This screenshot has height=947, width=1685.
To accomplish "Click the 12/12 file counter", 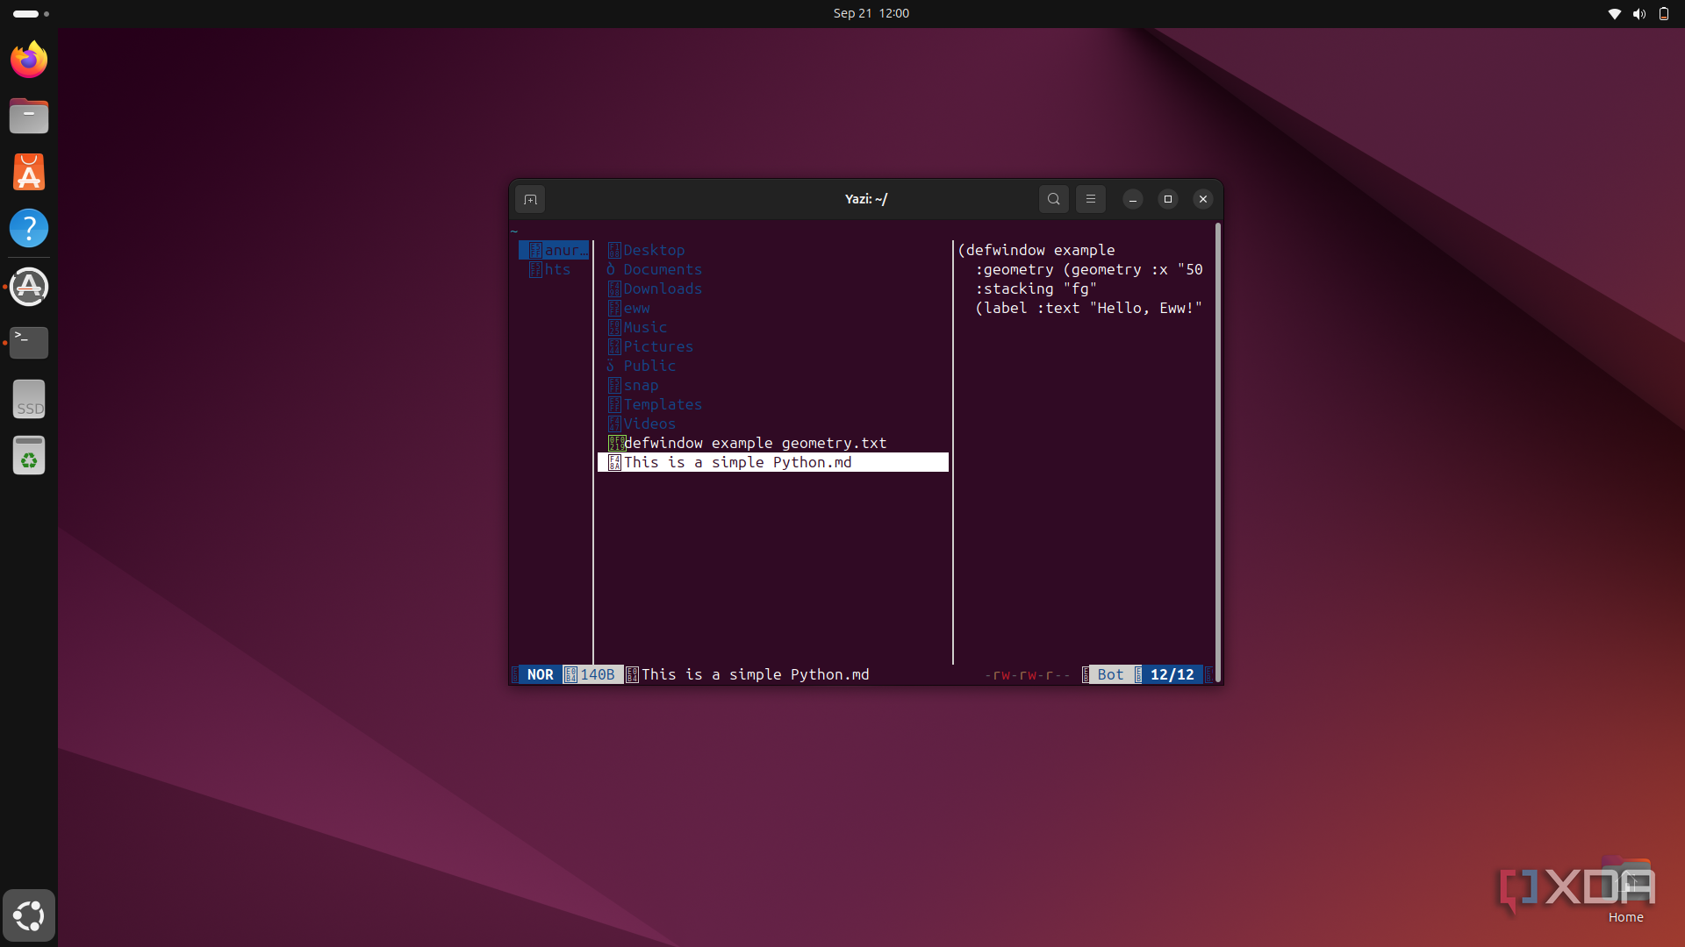I will (x=1172, y=674).
